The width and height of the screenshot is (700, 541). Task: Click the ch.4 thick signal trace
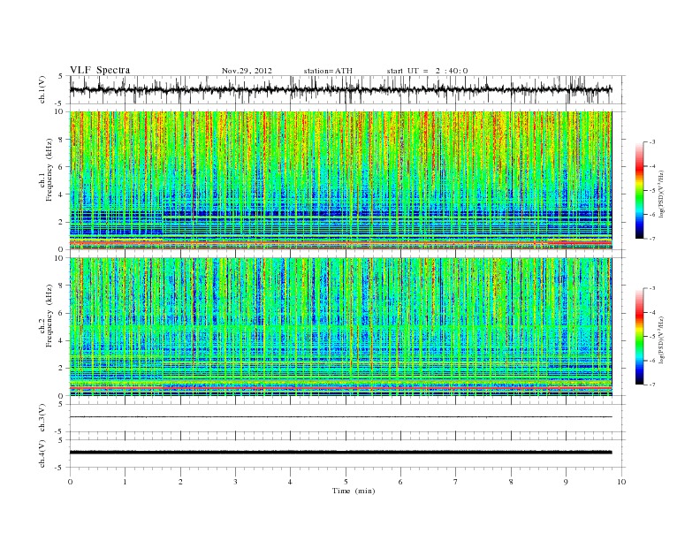tap(340, 453)
